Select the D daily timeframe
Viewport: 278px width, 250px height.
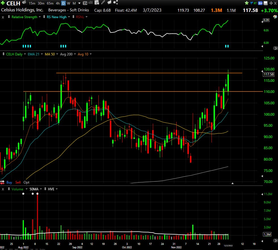63,3
